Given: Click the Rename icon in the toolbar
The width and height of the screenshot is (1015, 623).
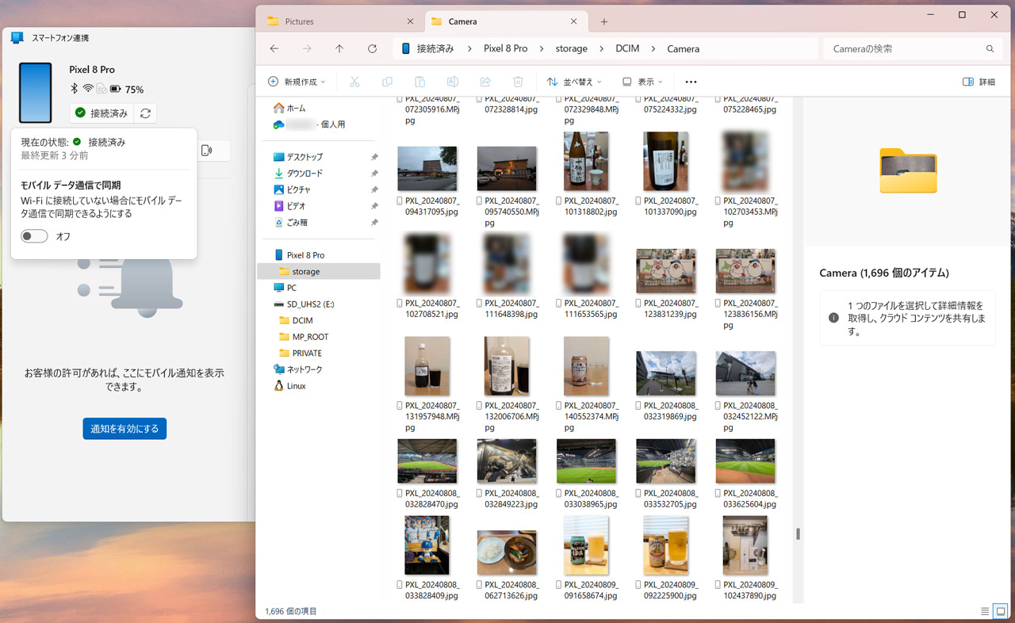Looking at the screenshot, I should (452, 82).
